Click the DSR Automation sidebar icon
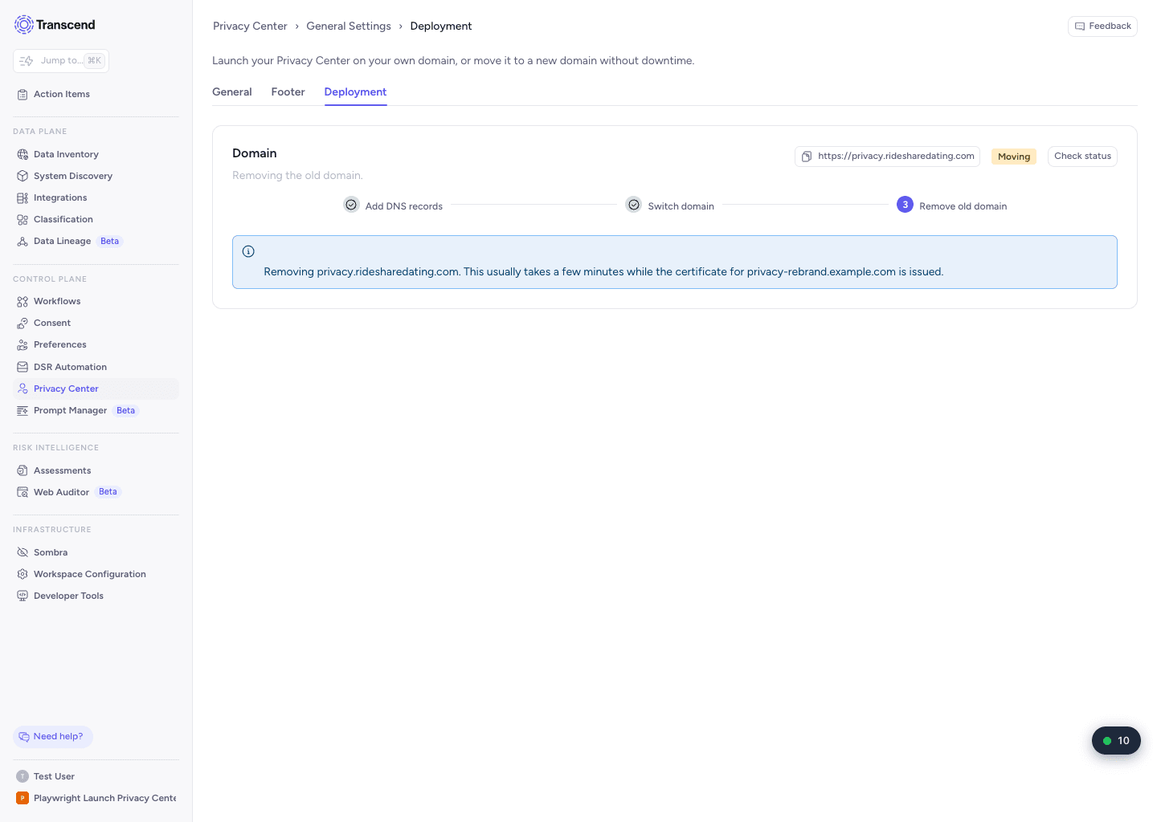The width and height of the screenshot is (1157, 822). [x=22, y=367]
